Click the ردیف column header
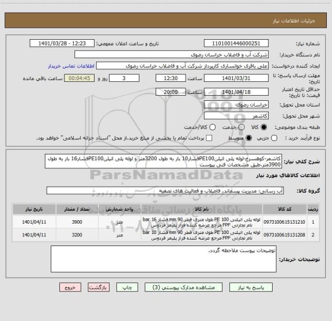 click(x=313, y=209)
